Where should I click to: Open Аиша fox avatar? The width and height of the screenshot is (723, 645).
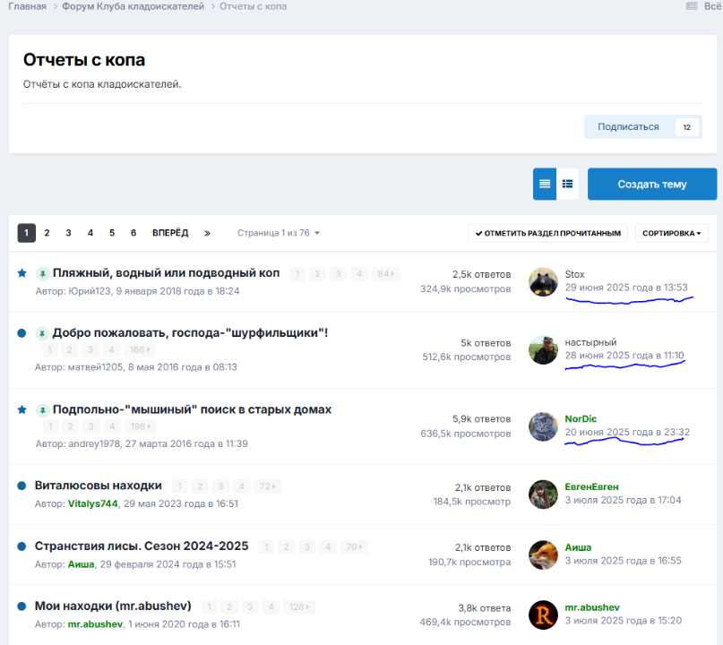coord(543,555)
